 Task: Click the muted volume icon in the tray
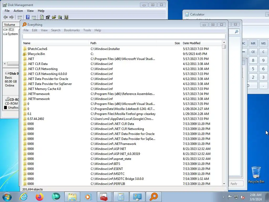tap(242, 197)
